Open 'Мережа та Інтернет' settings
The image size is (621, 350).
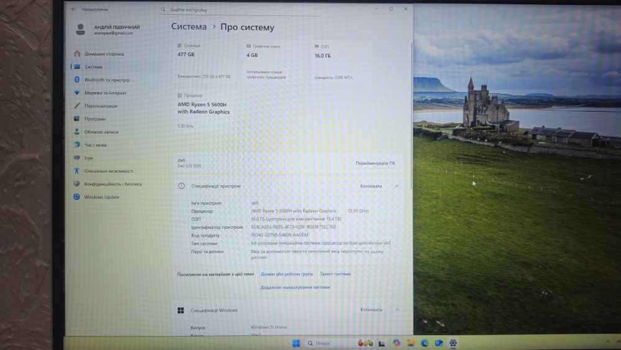coord(106,93)
